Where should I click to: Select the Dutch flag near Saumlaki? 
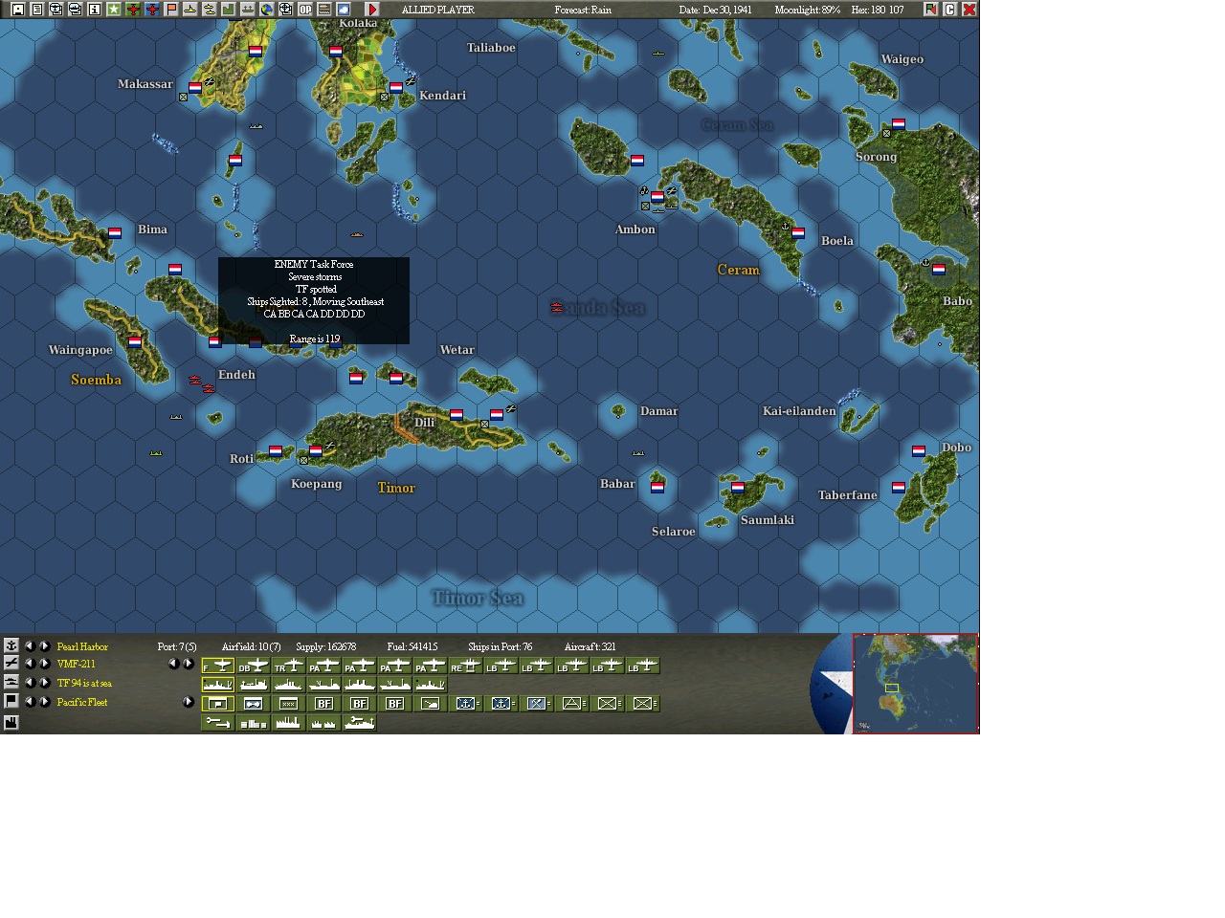pos(738,487)
